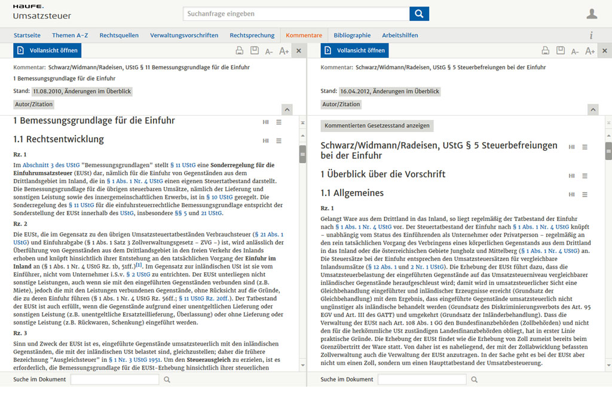Open '§ 11 UStG Rz. 20ff.' link

(204, 299)
